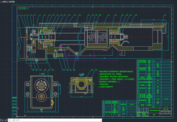Open the [-] viewport controls menu
Image resolution: width=177 pixels, height=122 pixels.
pos(1,2)
